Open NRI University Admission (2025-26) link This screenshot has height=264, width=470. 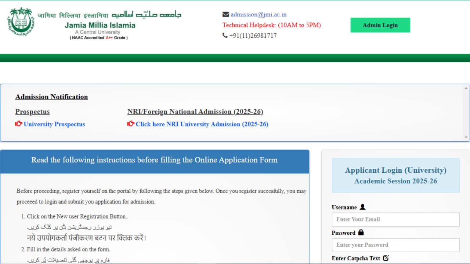202,124
